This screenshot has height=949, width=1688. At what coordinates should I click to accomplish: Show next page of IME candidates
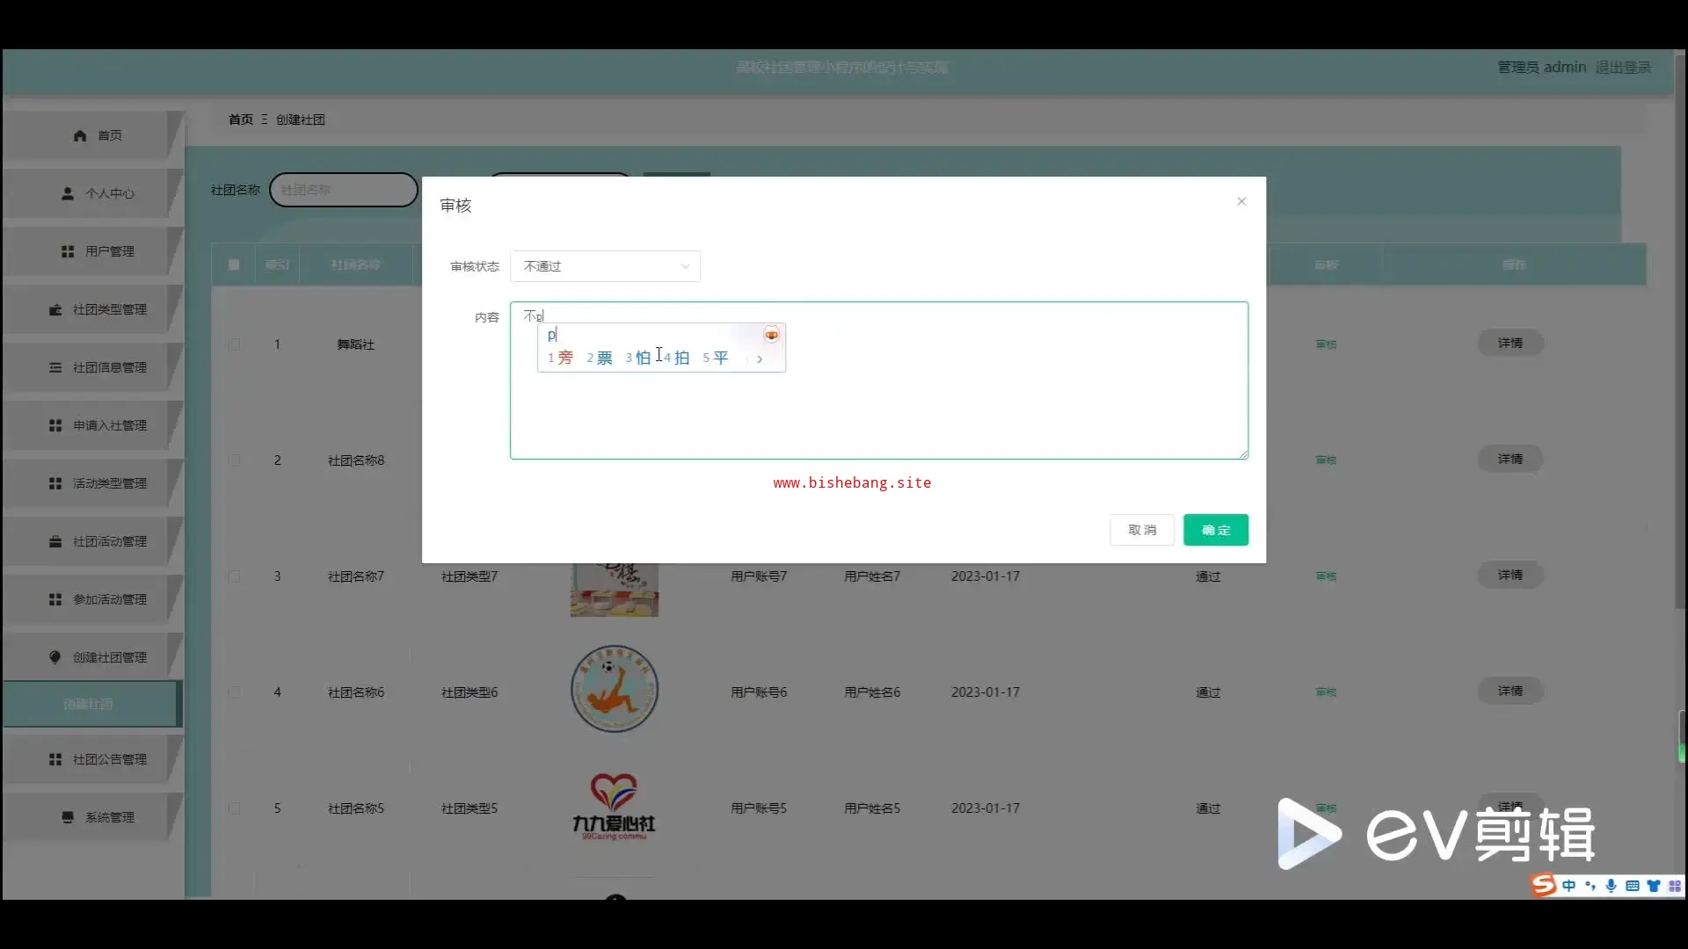(x=760, y=359)
